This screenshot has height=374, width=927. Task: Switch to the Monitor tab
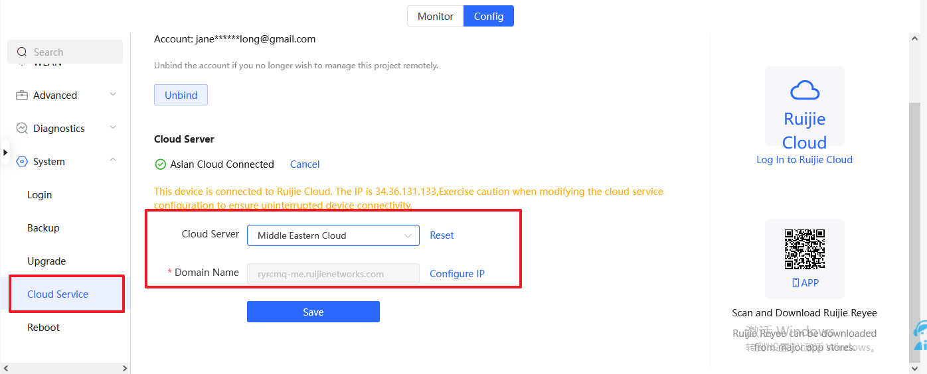pyautogui.click(x=436, y=17)
